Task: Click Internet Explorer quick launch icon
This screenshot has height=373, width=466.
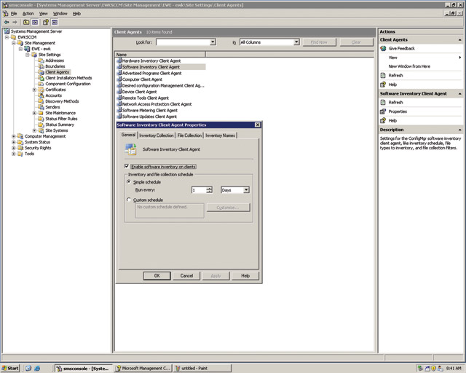Action: 37,368
